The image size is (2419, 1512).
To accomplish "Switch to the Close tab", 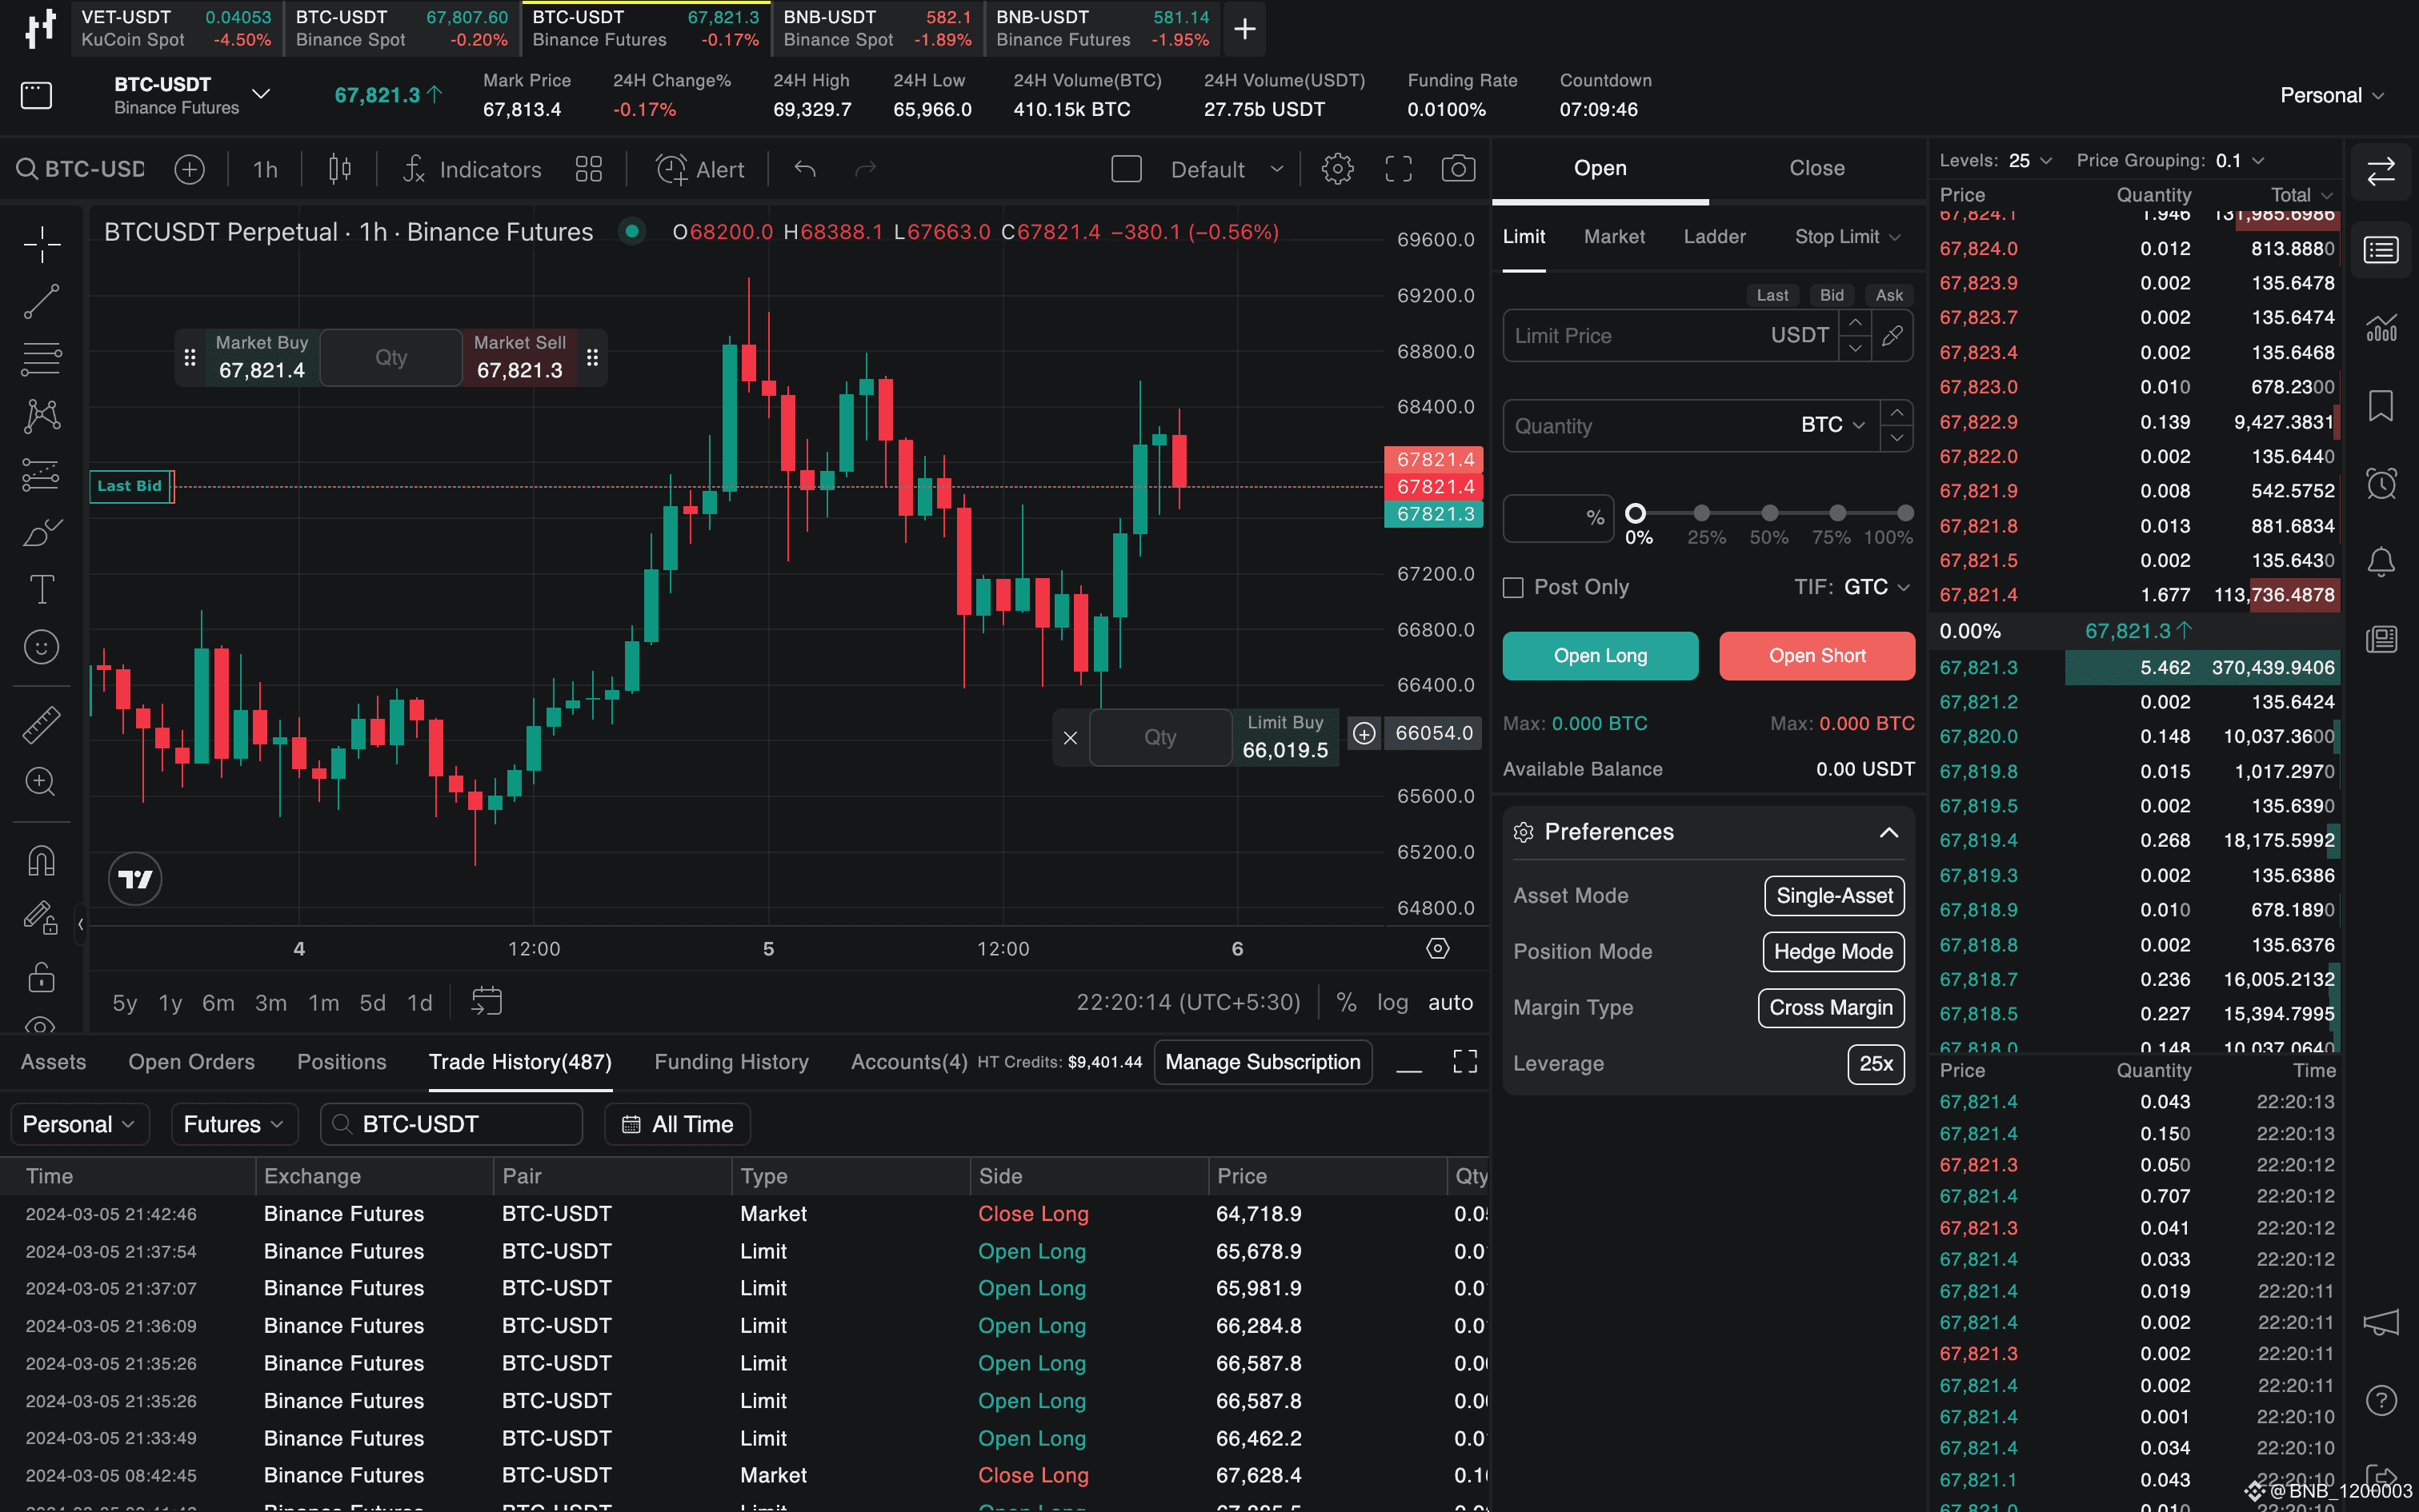I will (1816, 168).
